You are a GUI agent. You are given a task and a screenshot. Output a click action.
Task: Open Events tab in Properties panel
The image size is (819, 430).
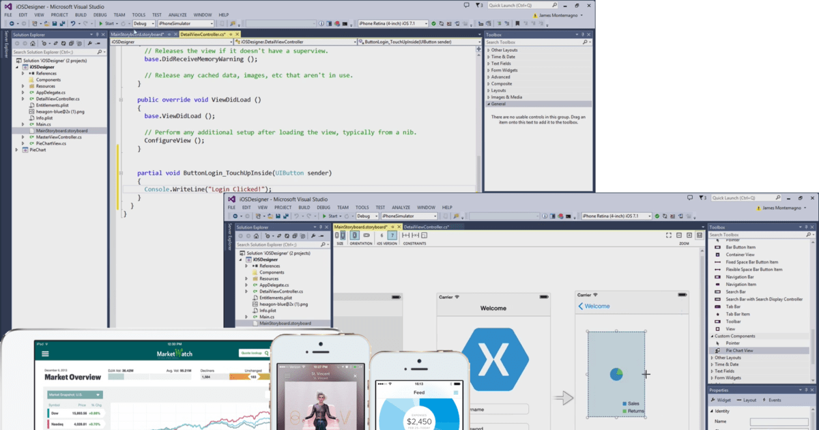point(773,400)
